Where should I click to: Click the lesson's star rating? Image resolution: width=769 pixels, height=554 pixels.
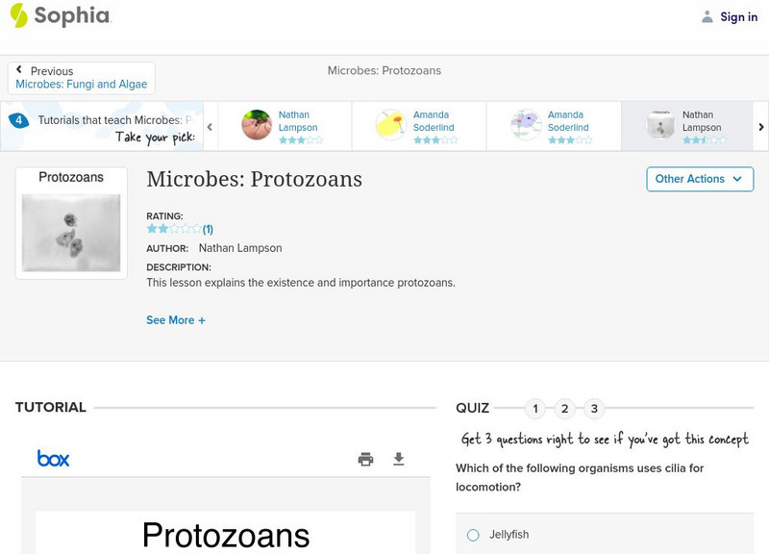coord(174,229)
